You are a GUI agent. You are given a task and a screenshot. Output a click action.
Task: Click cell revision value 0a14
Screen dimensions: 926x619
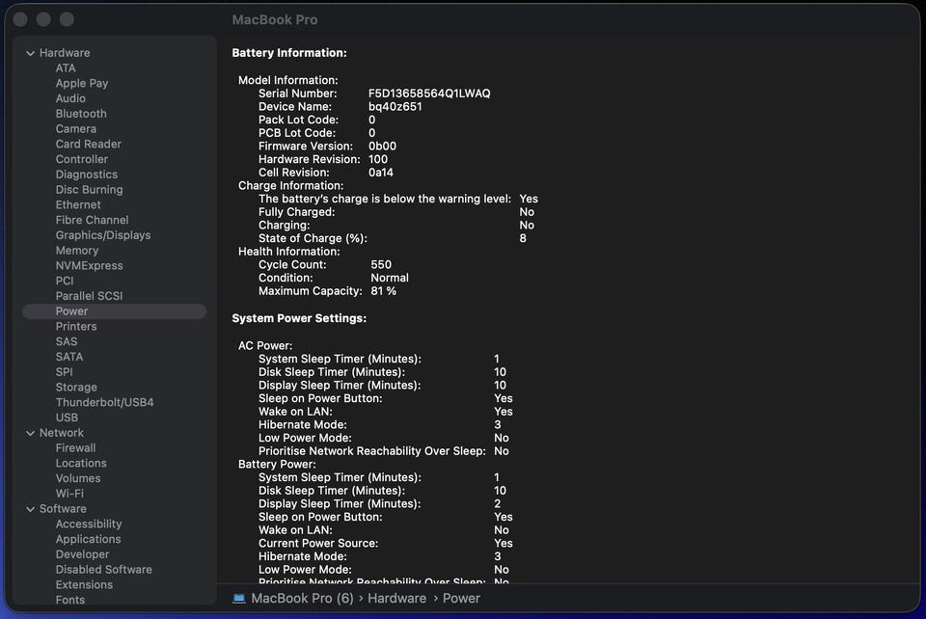[380, 173]
